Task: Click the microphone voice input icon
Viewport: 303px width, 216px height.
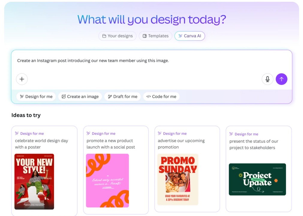Action: click(x=267, y=79)
